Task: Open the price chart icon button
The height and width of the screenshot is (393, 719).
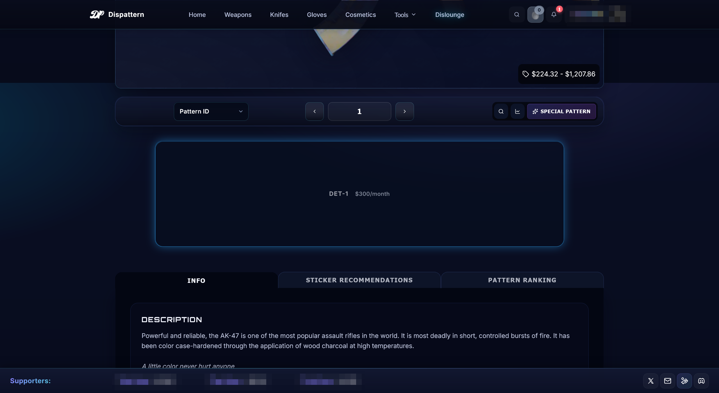Action: tap(517, 112)
